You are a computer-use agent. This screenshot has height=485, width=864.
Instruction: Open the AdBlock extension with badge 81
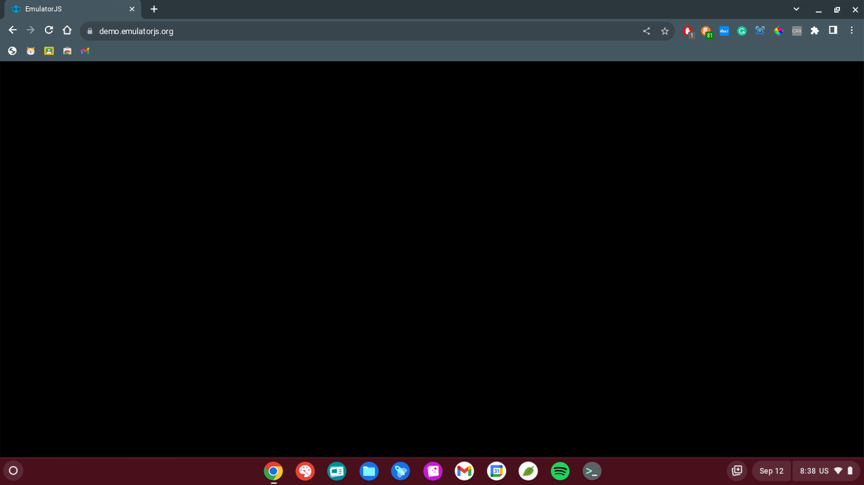point(706,30)
